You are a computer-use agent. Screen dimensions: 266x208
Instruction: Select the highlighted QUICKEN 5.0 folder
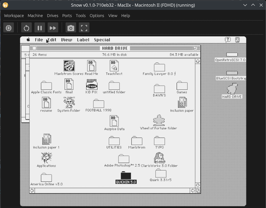click(x=126, y=175)
